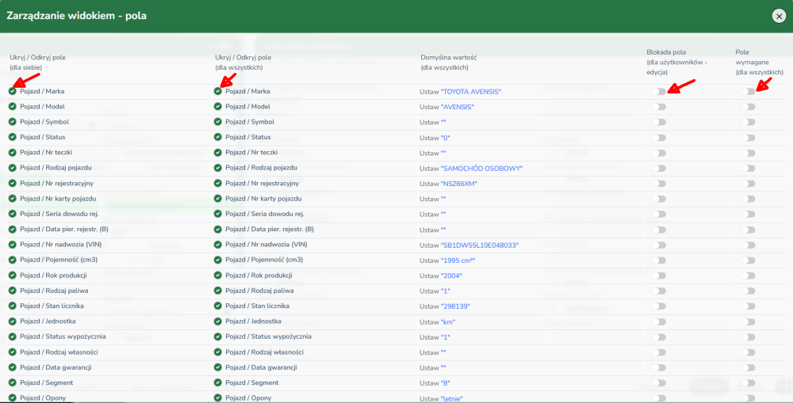Click green check icon for Pojazd / Model (dla siebie)
Viewport: 793px width, 403px height.
coord(12,107)
